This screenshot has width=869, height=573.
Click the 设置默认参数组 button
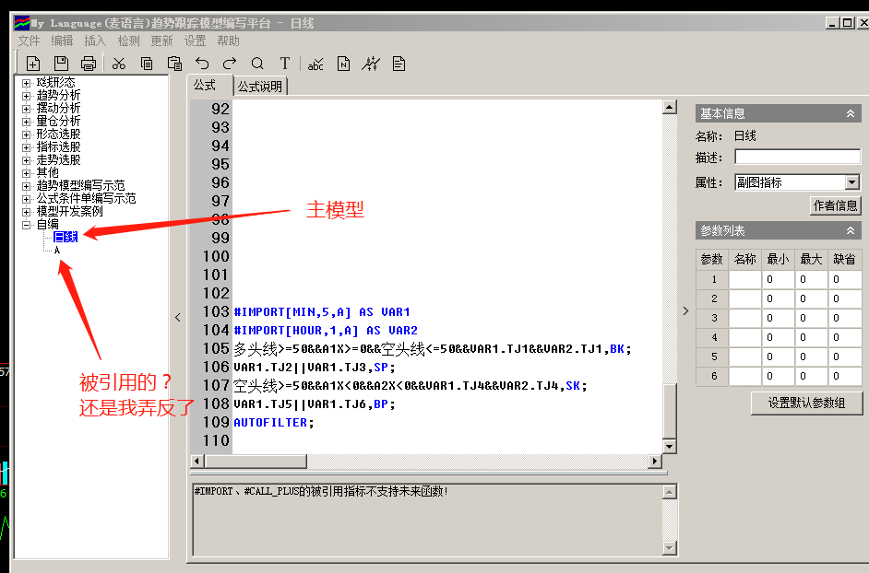click(807, 403)
